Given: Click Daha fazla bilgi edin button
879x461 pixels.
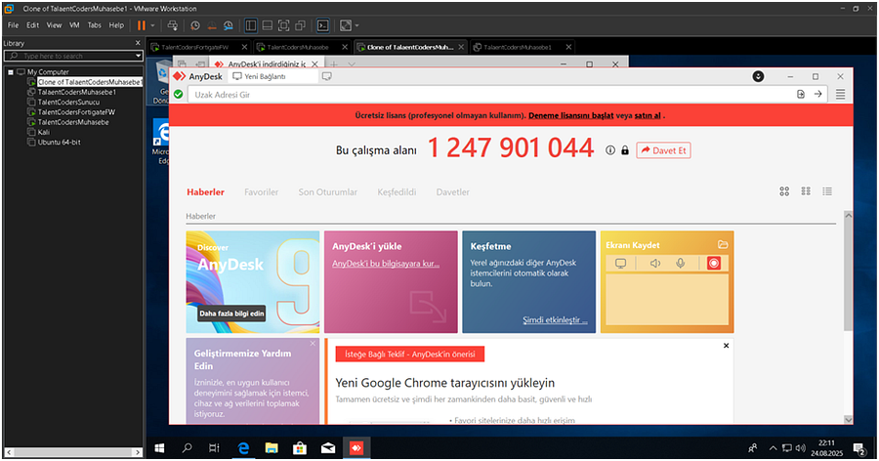Looking at the screenshot, I should [231, 314].
